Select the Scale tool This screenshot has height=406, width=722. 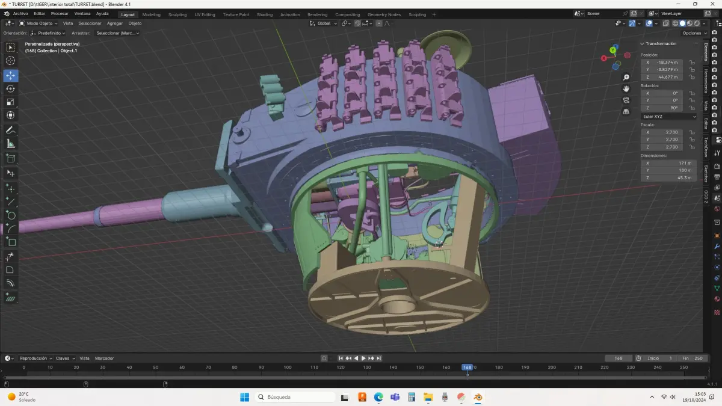pos(11,102)
